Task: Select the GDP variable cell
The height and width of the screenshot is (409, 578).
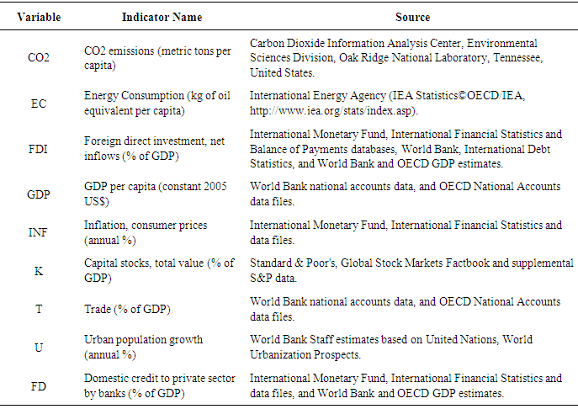Action: (x=39, y=194)
